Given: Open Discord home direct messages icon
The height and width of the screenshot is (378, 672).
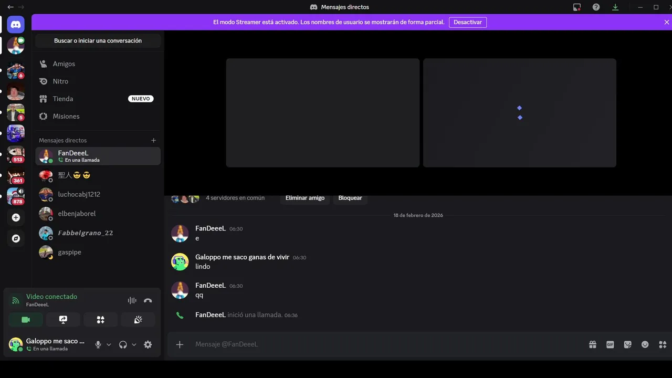Looking at the screenshot, I should pos(16,24).
